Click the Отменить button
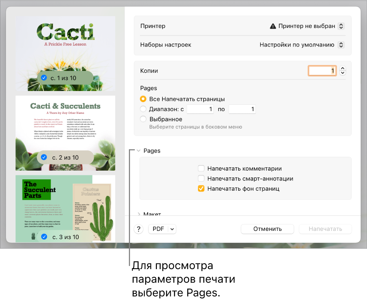367x303 pixels. coord(267,229)
